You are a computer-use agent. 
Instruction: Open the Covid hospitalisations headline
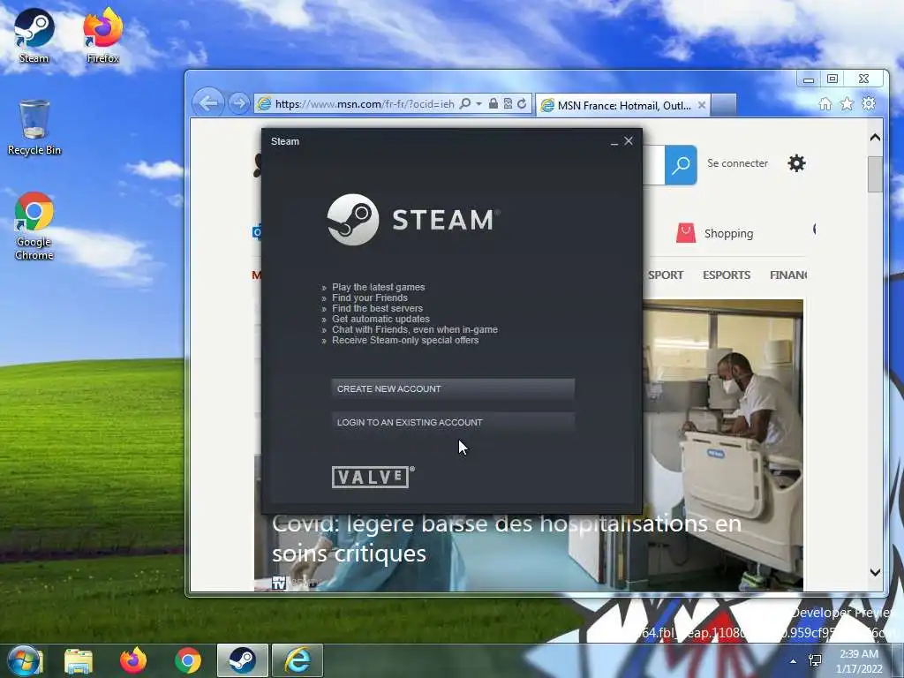pyautogui.click(x=506, y=539)
